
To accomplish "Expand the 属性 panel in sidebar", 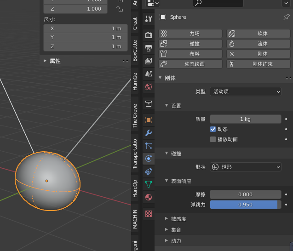I will click(x=45, y=61).
